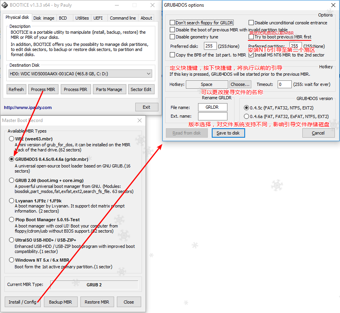Click the Preferred partition input field
The width and height of the screenshot is (340, 313).
pos(295,46)
